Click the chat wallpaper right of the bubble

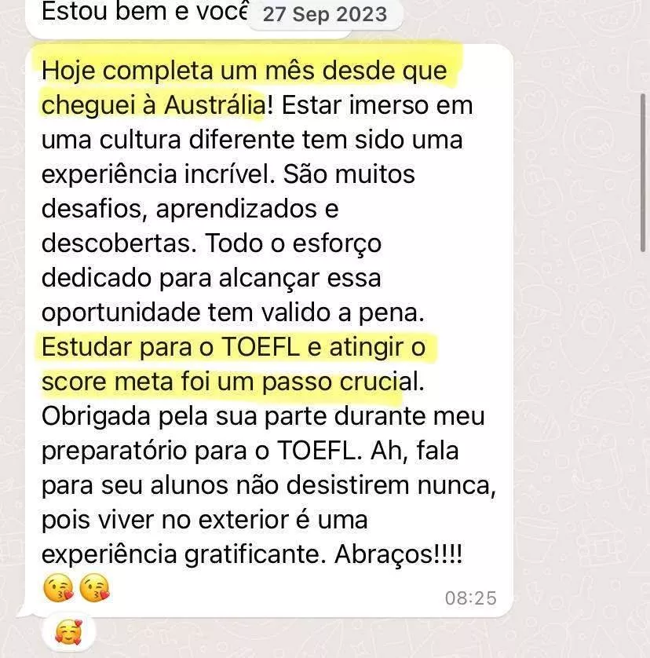coord(579,336)
